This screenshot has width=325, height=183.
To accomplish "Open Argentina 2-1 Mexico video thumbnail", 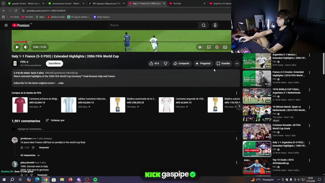I will point(257,61).
